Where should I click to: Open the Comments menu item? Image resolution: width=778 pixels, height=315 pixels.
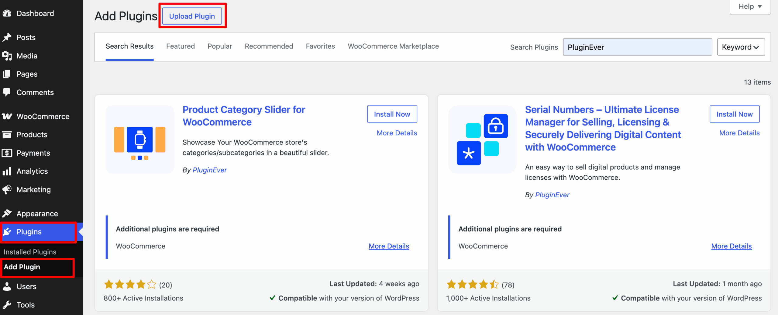click(41, 92)
